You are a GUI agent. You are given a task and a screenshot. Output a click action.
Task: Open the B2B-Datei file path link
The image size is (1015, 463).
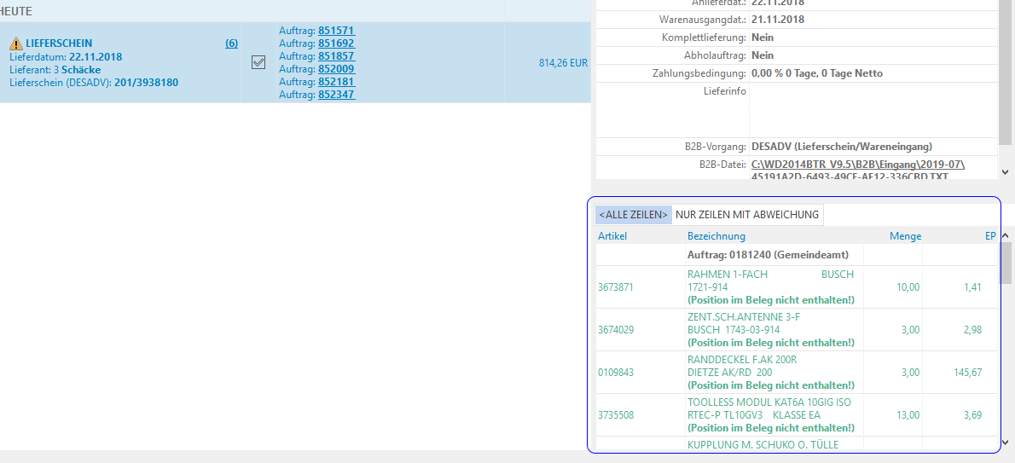point(857,170)
